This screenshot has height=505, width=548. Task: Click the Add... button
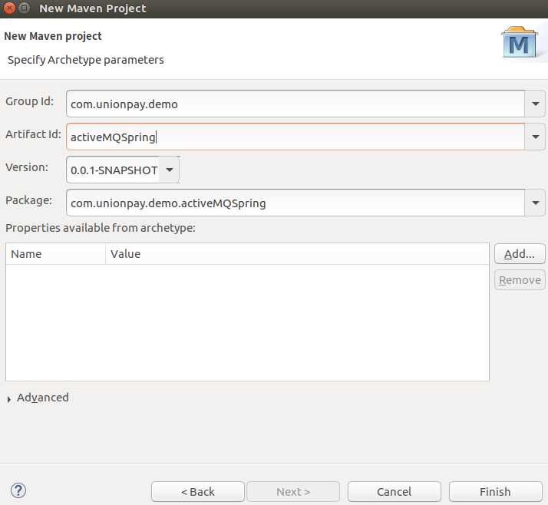click(520, 254)
